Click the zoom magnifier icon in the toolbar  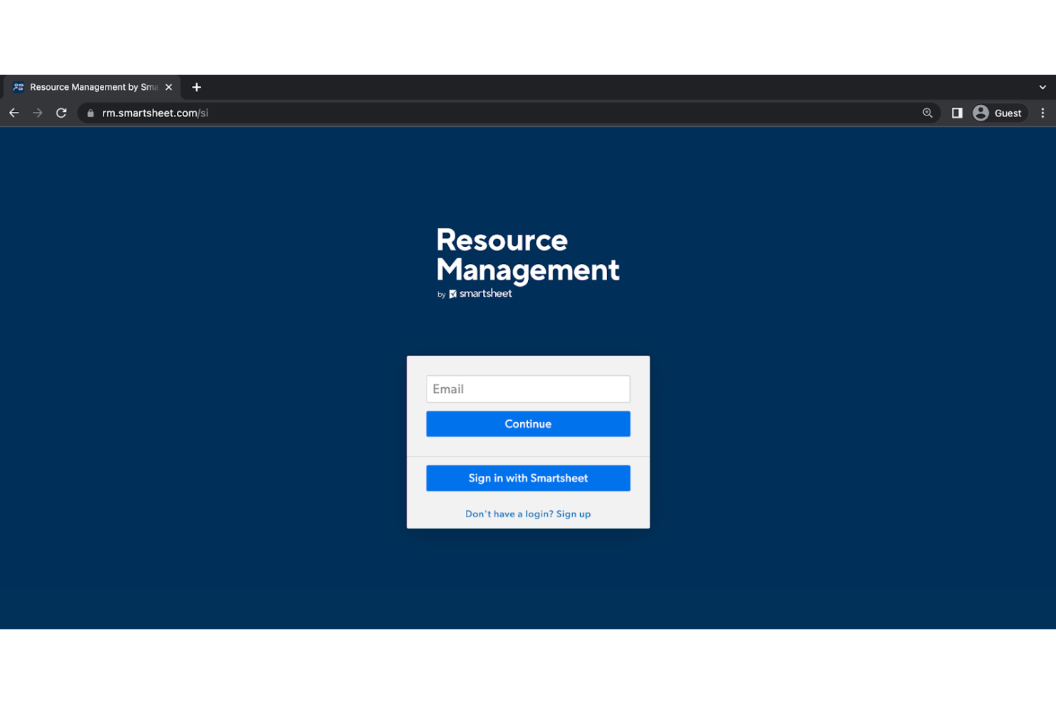pos(926,113)
